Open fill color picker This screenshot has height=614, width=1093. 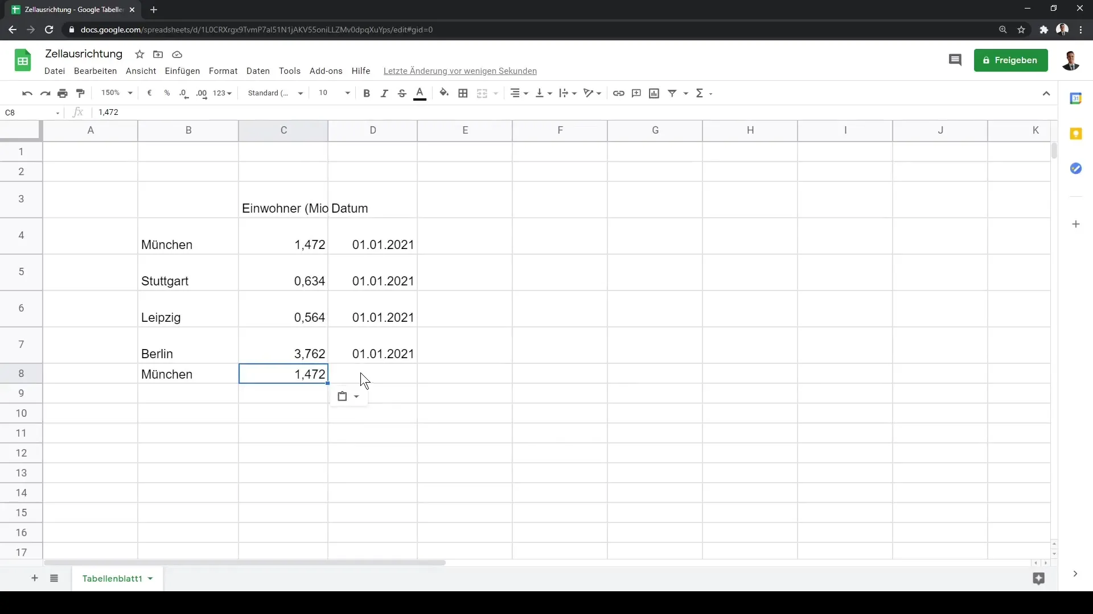(444, 93)
